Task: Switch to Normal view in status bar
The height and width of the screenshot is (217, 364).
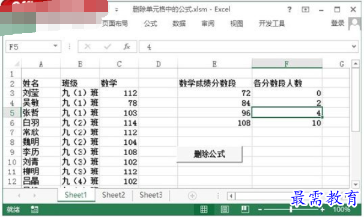Action: (204, 210)
